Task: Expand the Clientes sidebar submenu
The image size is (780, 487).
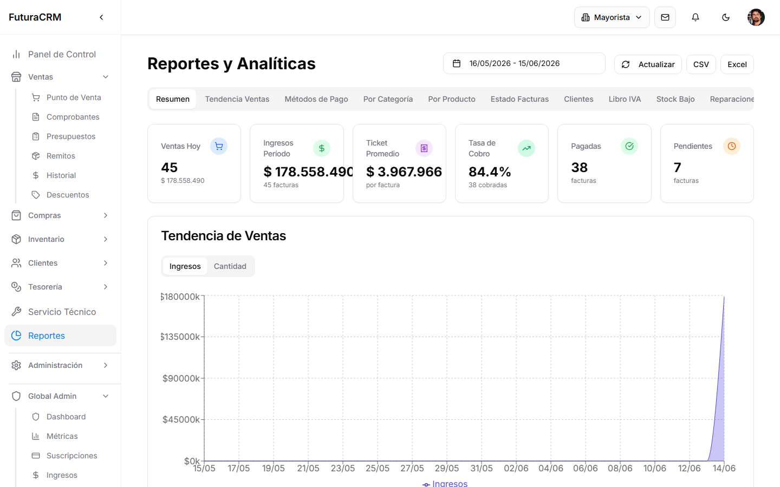Action: point(106,263)
